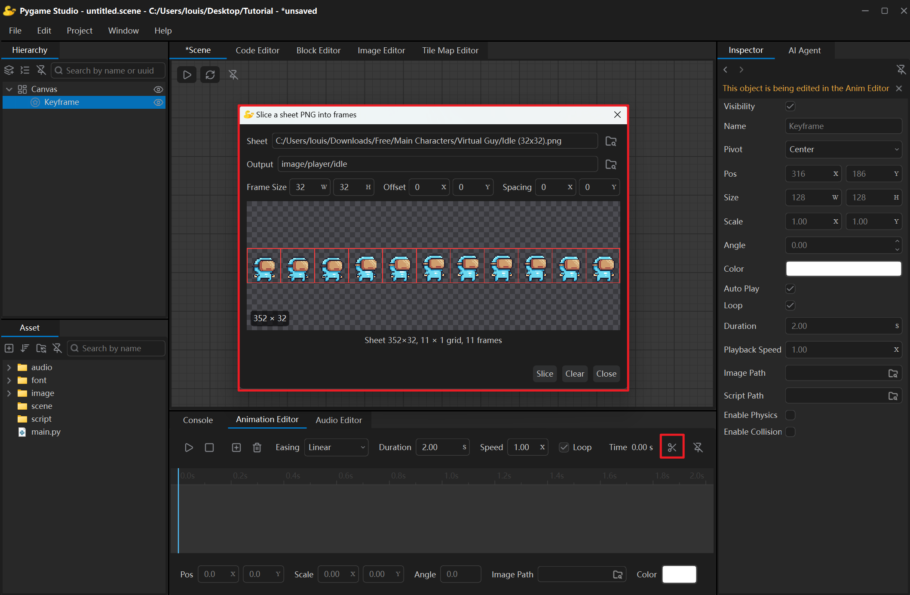Collapse the Canvas tree node
910x595 pixels.
point(9,89)
